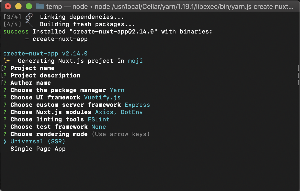Click the ❯ selector arrow beside Universal (SSR)
The width and height of the screenshot is (300, 191).
[5, 141]
